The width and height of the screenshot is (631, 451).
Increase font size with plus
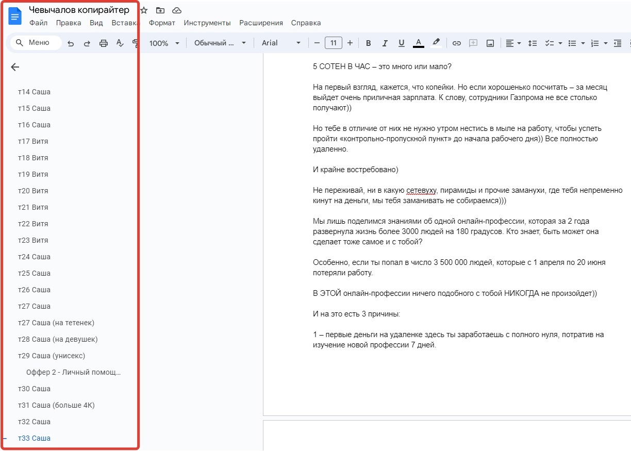[350, 43]
